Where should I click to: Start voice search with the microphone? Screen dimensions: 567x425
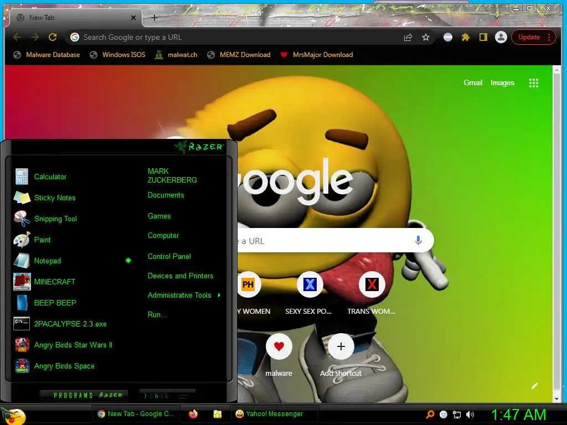tap(419, 240)
